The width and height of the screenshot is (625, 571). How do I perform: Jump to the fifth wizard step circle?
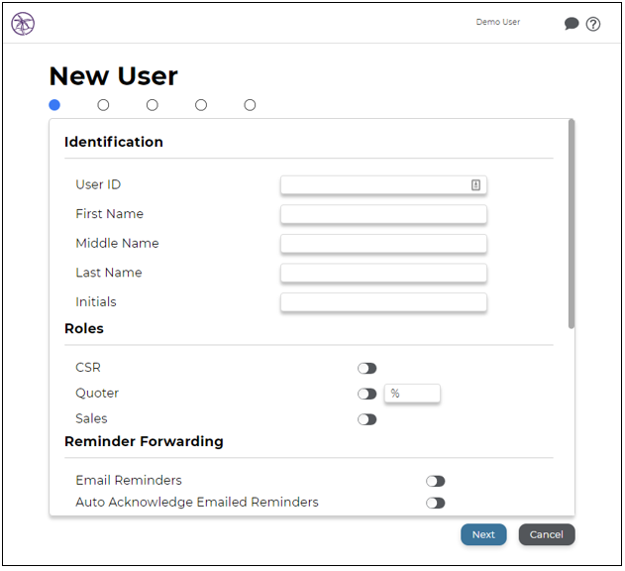(250, 105)
